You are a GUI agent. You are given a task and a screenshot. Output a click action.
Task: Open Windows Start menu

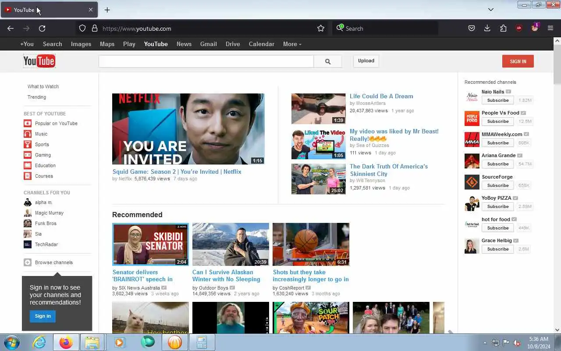(11, 342)
